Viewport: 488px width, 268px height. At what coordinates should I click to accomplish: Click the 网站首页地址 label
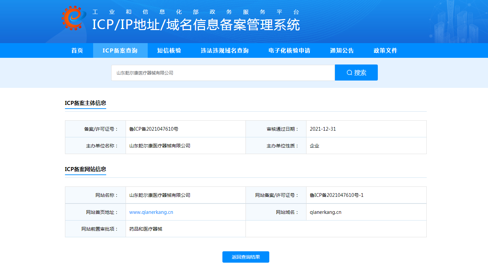click(102, 212)
